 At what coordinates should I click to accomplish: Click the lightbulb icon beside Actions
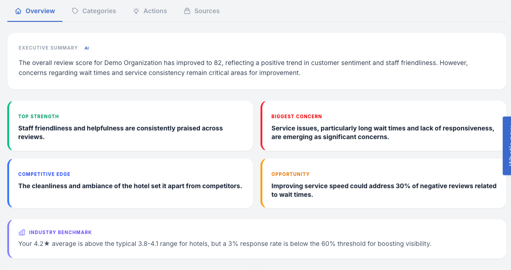(136, 11)
